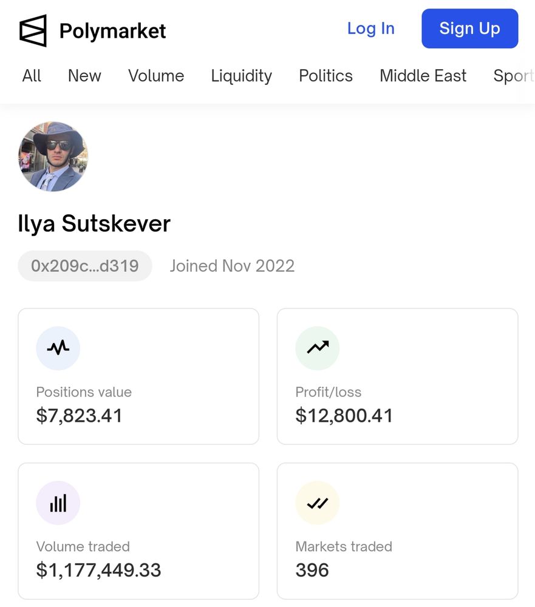Switch to the New tab

[x=84, y=75]
